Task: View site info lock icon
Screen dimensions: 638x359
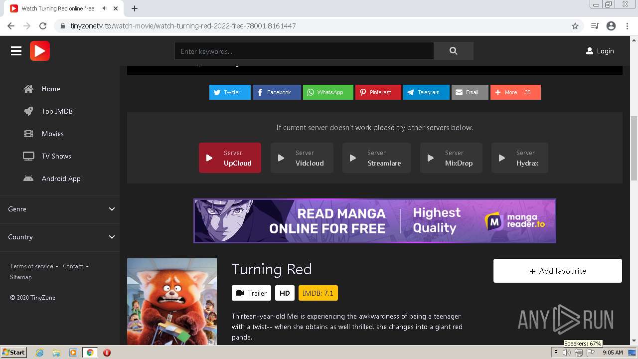Action: coord(62,26)
